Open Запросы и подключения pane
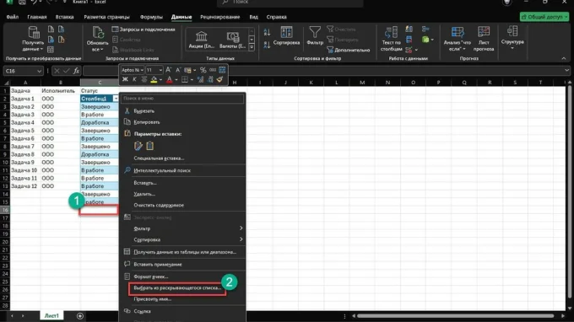 [143, 30]
